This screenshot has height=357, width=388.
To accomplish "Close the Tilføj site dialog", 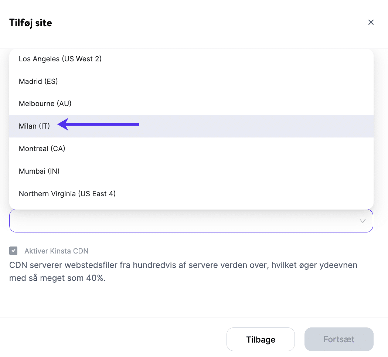I will 371,22.
